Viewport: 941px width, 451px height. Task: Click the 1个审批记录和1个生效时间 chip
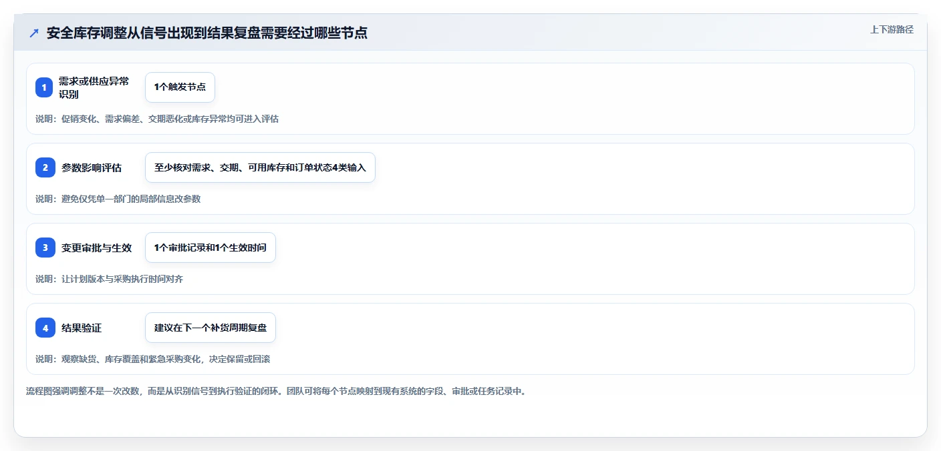[211, 248]
